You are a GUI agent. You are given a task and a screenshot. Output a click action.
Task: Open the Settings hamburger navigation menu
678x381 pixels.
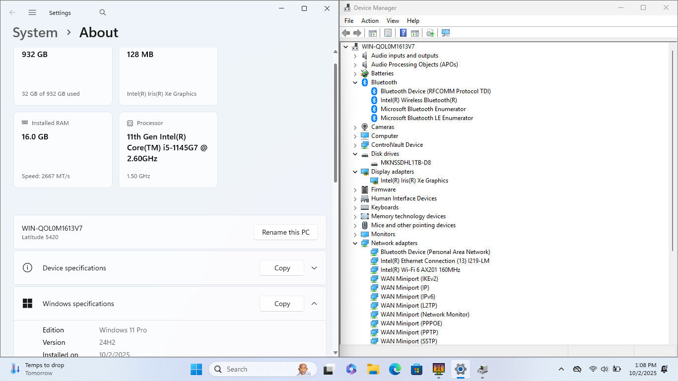coord(32,12)
